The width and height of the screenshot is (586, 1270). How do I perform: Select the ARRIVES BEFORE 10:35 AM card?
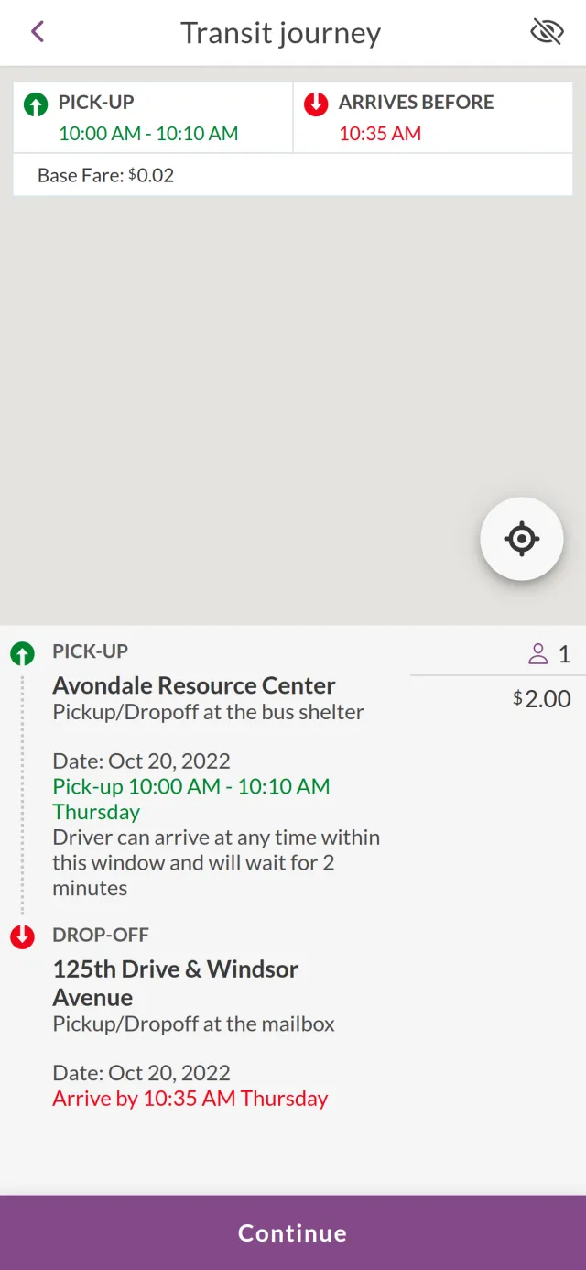433,118
